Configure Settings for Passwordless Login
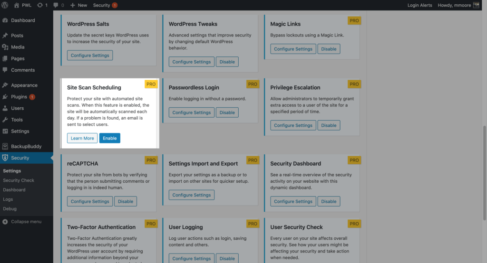The height and width of the screenshot is (263, 487). click(191, 112)
